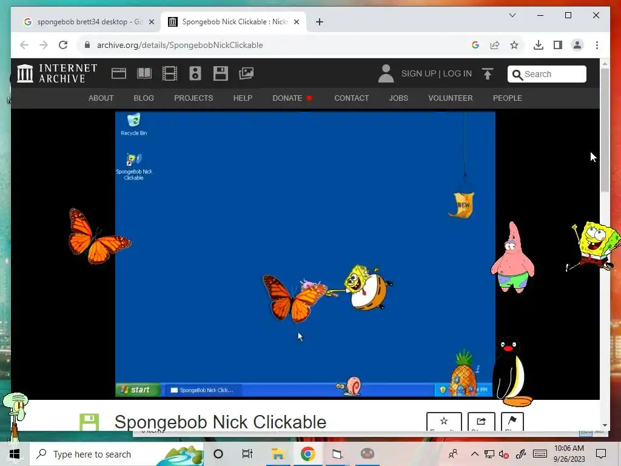Viewport: 621px width, 466px height.
Task: Open the Chrome tab search chevron
Action: click(512, 15)
